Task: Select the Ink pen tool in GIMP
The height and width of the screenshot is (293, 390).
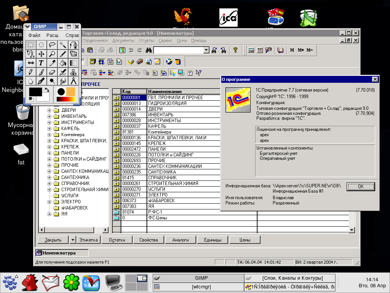Action: coord(41,81)
